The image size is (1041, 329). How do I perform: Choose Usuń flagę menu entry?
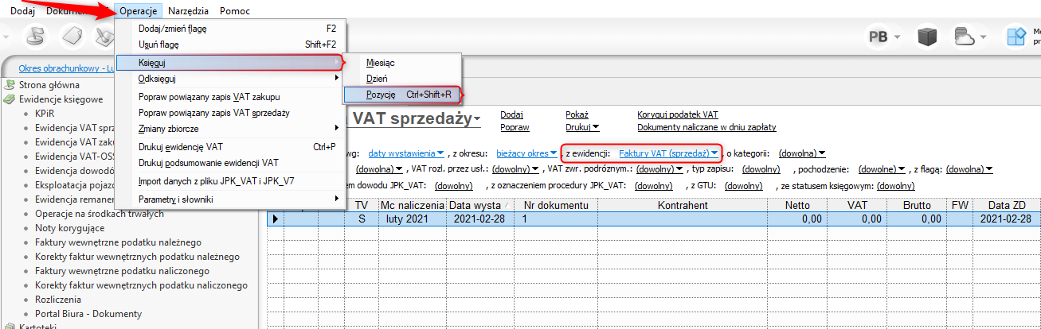tap(229, 45)
